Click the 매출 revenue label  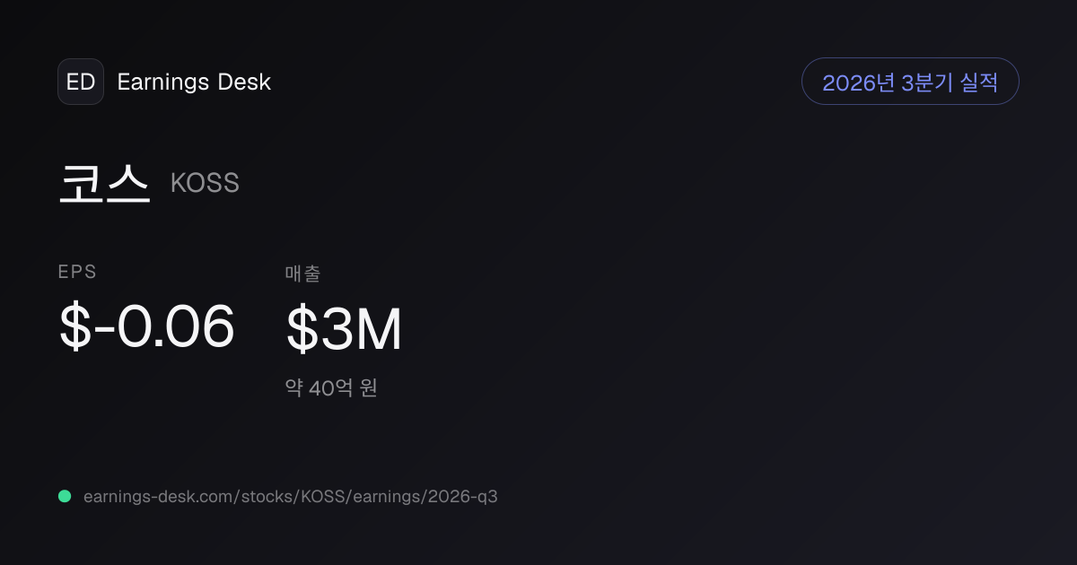[x=302, y=274]
